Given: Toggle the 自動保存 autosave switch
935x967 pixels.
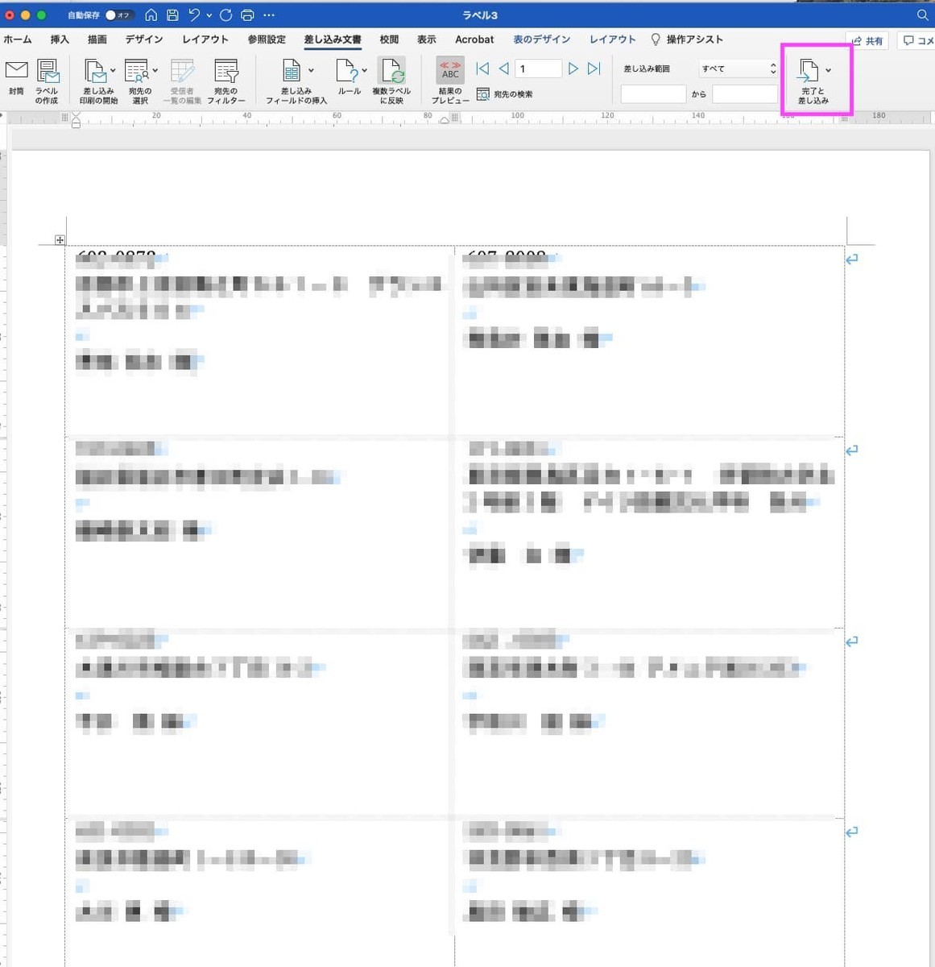Looking at the screenshot, I should pyautogui.click(x=118, y=15).
